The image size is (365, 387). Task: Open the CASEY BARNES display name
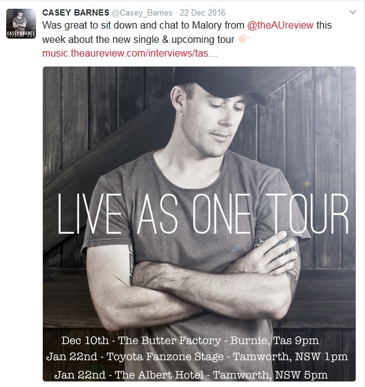[76, 12]
